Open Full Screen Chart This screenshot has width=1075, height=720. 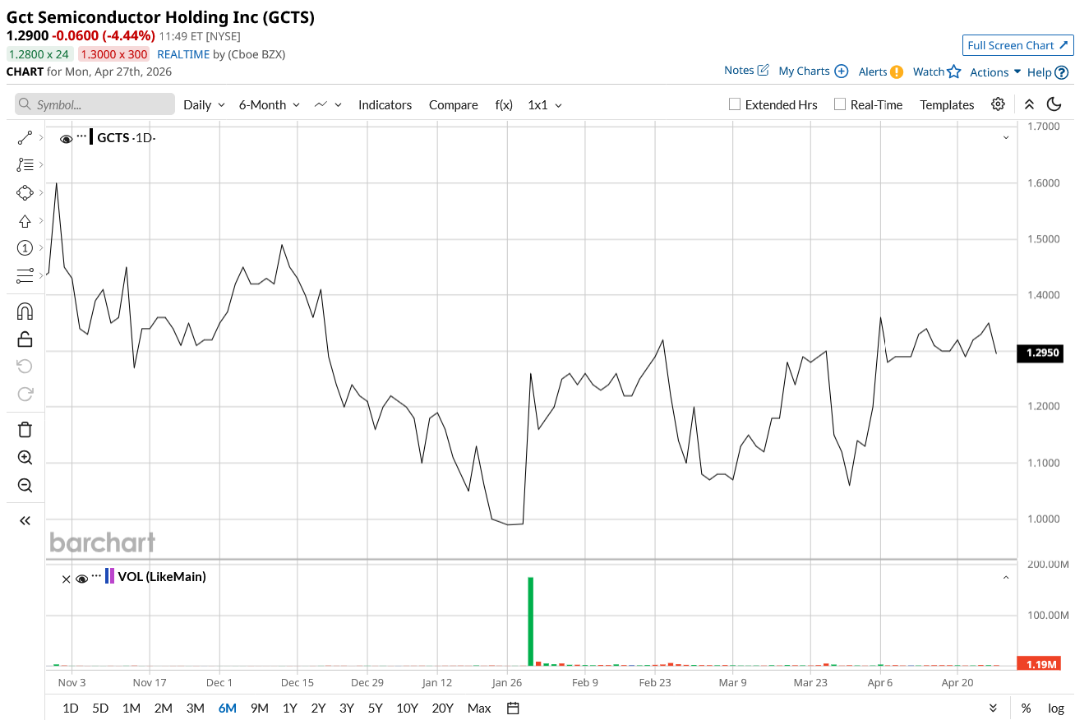[1018, 45]
